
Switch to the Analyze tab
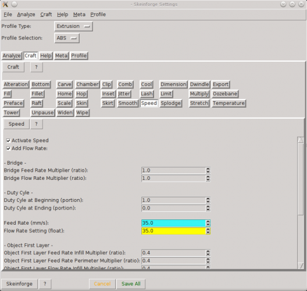[x=12, y=56]
